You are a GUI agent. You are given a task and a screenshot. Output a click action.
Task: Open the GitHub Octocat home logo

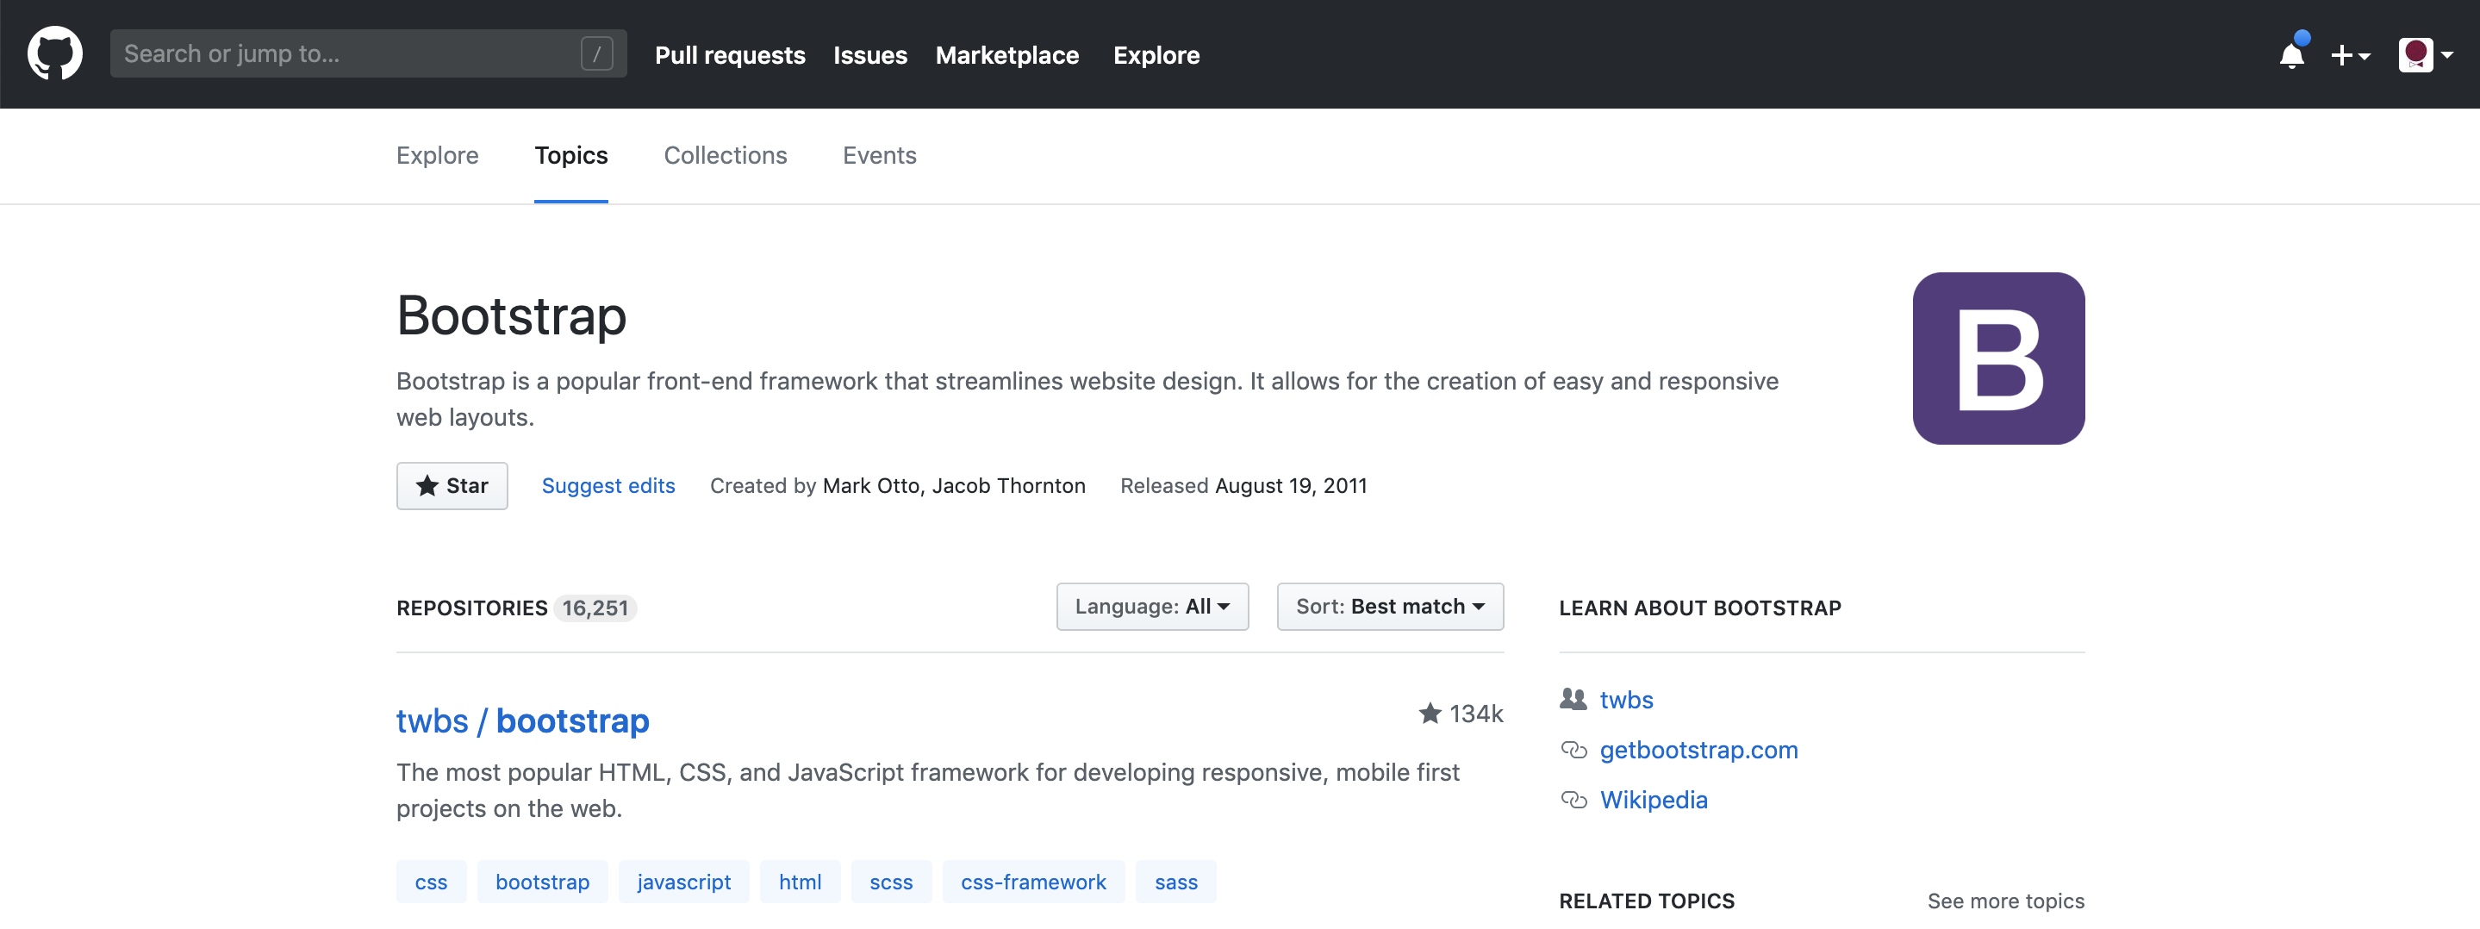pos(55,54)
